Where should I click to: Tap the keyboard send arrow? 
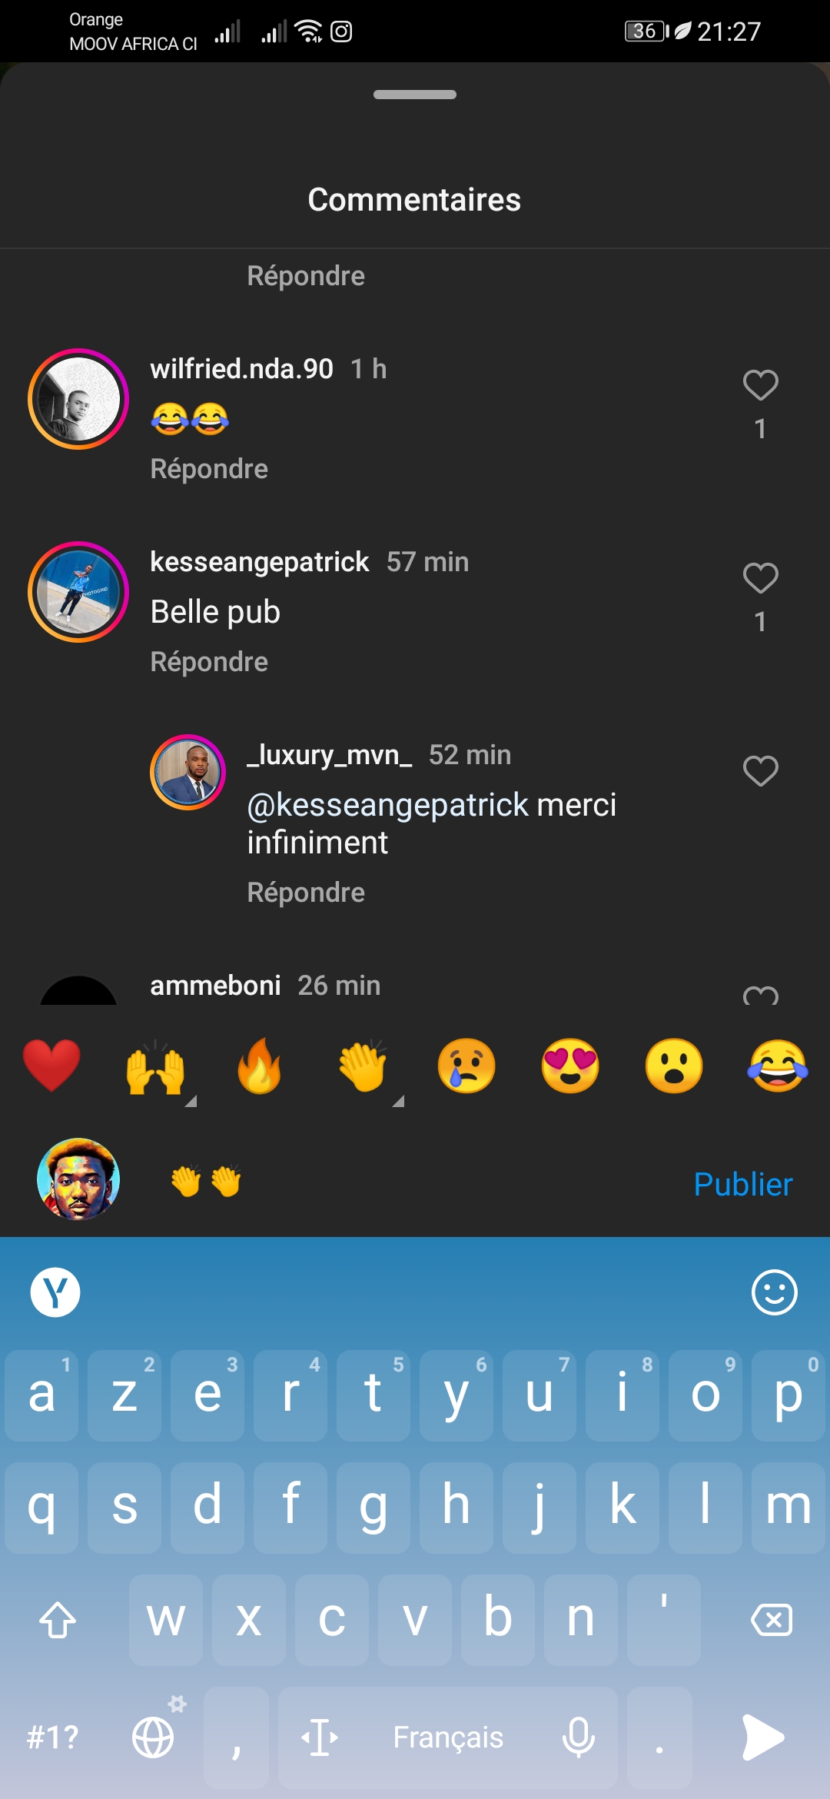coord(762,1737)
